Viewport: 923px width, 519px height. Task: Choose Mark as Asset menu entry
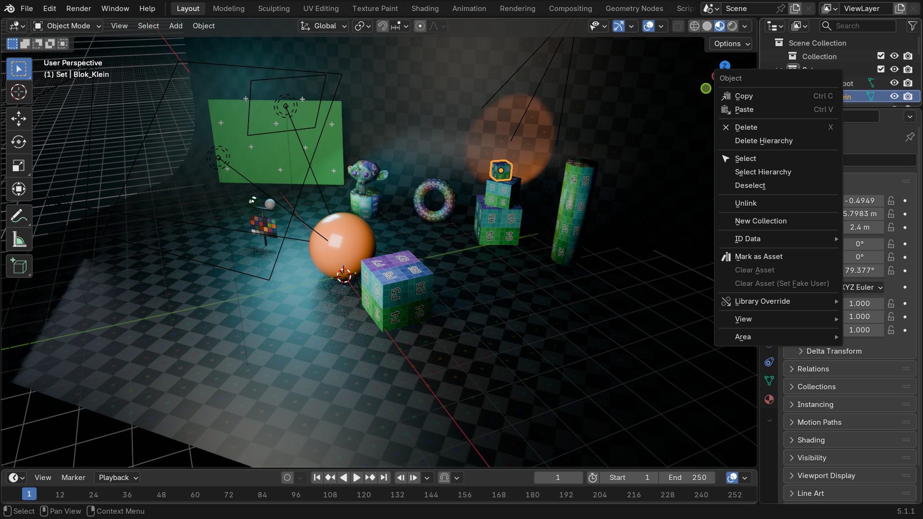pos(778,257)
